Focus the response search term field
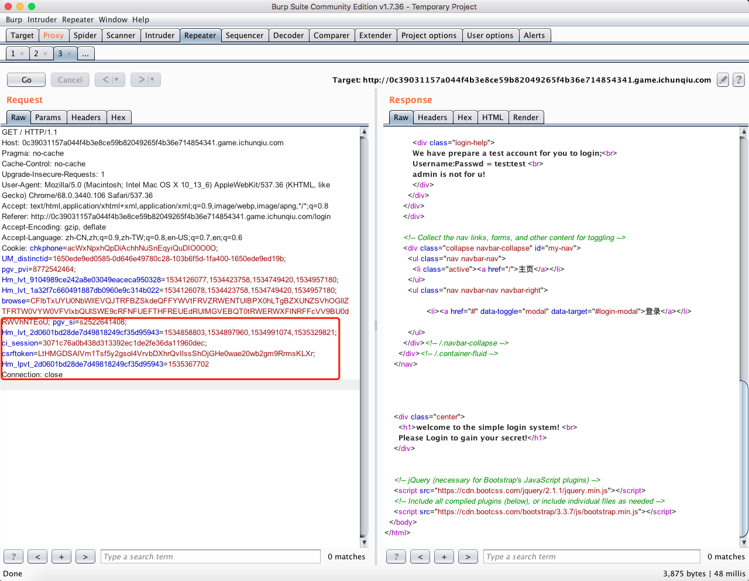 592,556
